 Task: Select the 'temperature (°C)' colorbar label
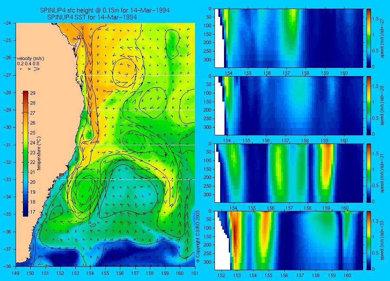tap(39, 153)
